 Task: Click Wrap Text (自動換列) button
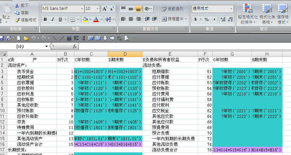click(172, 9)
